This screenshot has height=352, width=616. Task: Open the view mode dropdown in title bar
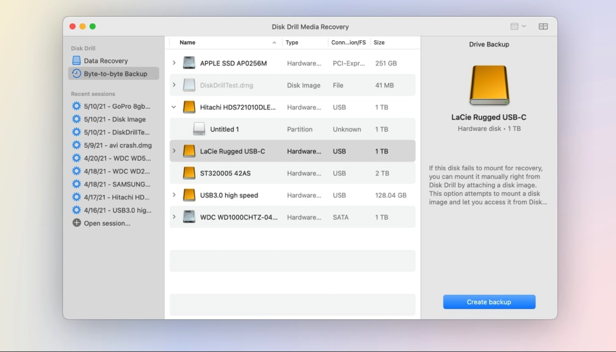point(518,26)
